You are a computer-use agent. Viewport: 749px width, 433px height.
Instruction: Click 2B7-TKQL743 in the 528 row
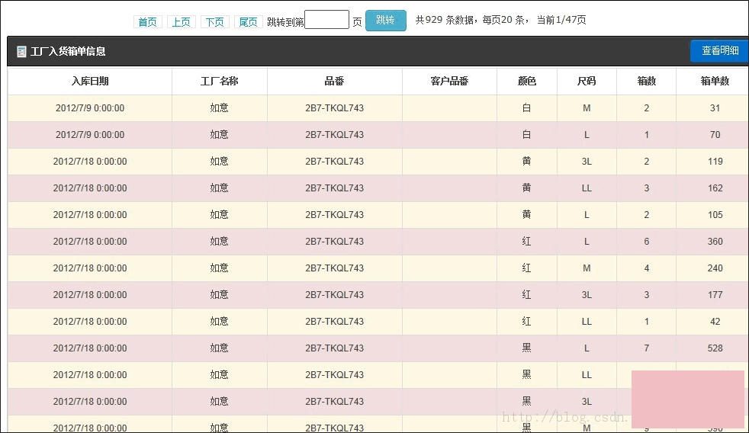tap(334, 348)
